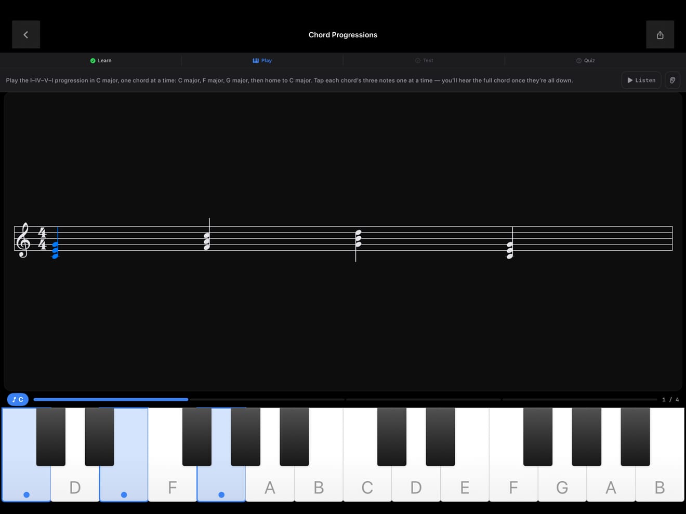Play the Listen demonstration
Screen dimensions: 686x514
pyautogui.click(x=641, y=80)
